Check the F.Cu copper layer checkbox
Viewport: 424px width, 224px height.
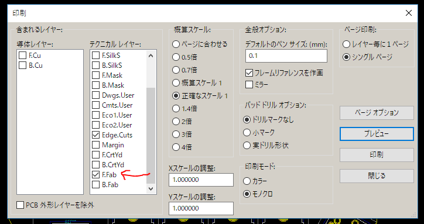point(22,56)
